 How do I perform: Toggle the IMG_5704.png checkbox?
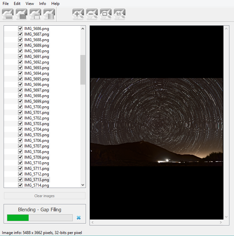(x=20, y=129)
